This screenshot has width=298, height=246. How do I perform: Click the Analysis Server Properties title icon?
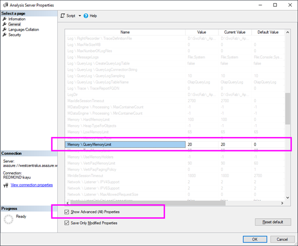(5, 5)
